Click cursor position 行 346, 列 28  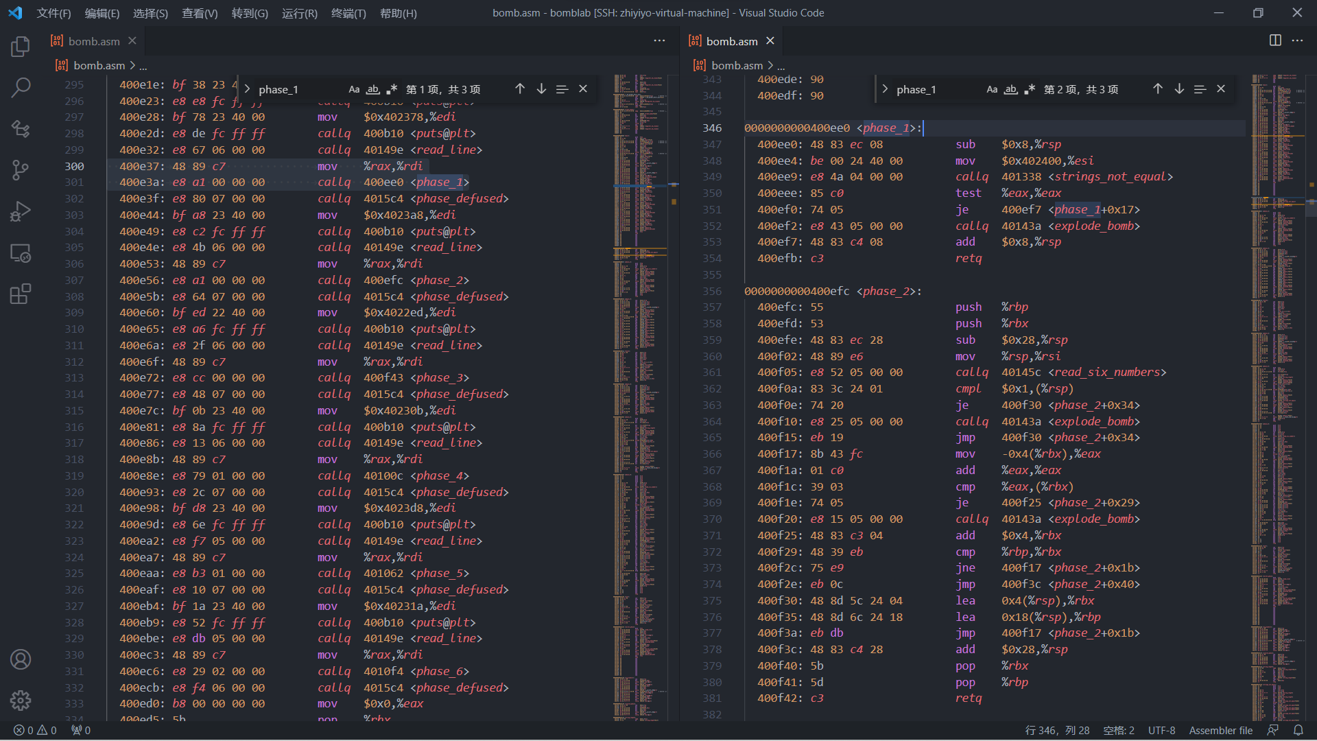point(1057,730)
